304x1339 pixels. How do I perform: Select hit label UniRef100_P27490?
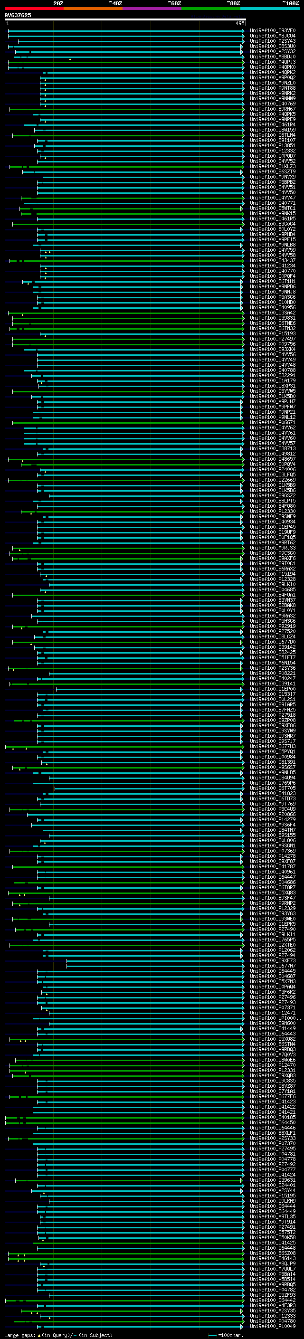272,930
